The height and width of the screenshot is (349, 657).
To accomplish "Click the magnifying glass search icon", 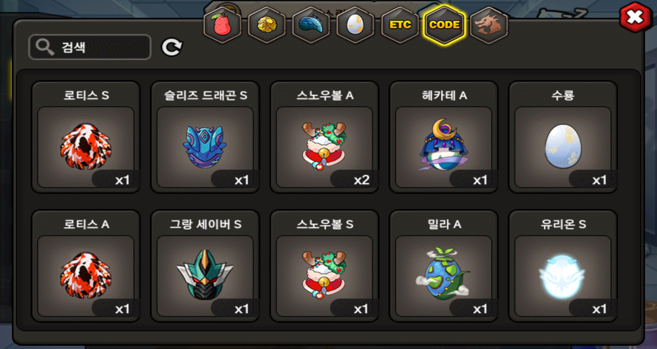I will click(45, 47).
